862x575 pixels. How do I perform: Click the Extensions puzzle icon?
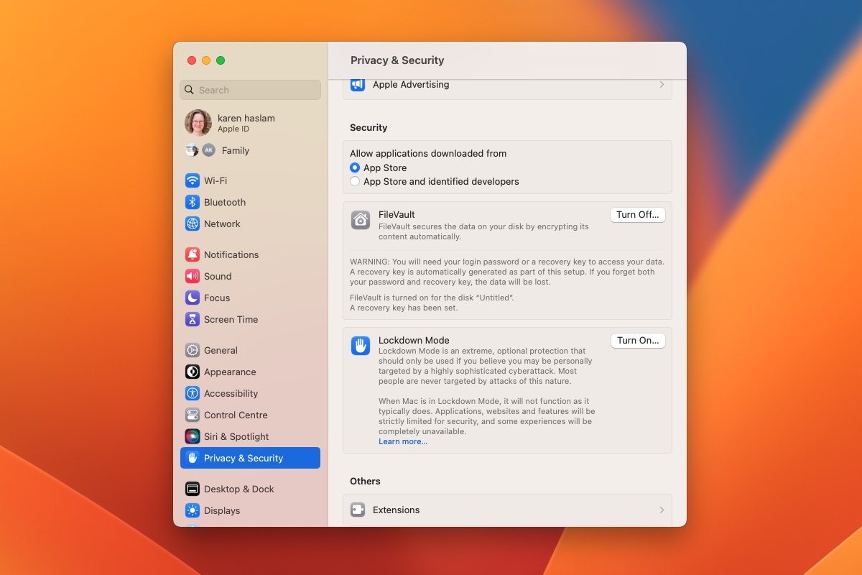coord(358,510)
